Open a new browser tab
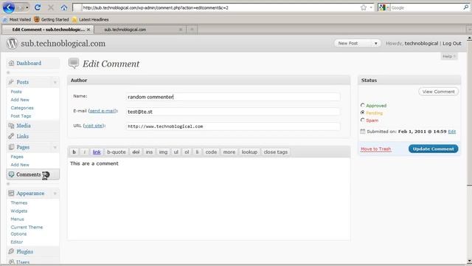 pos(192,30)
